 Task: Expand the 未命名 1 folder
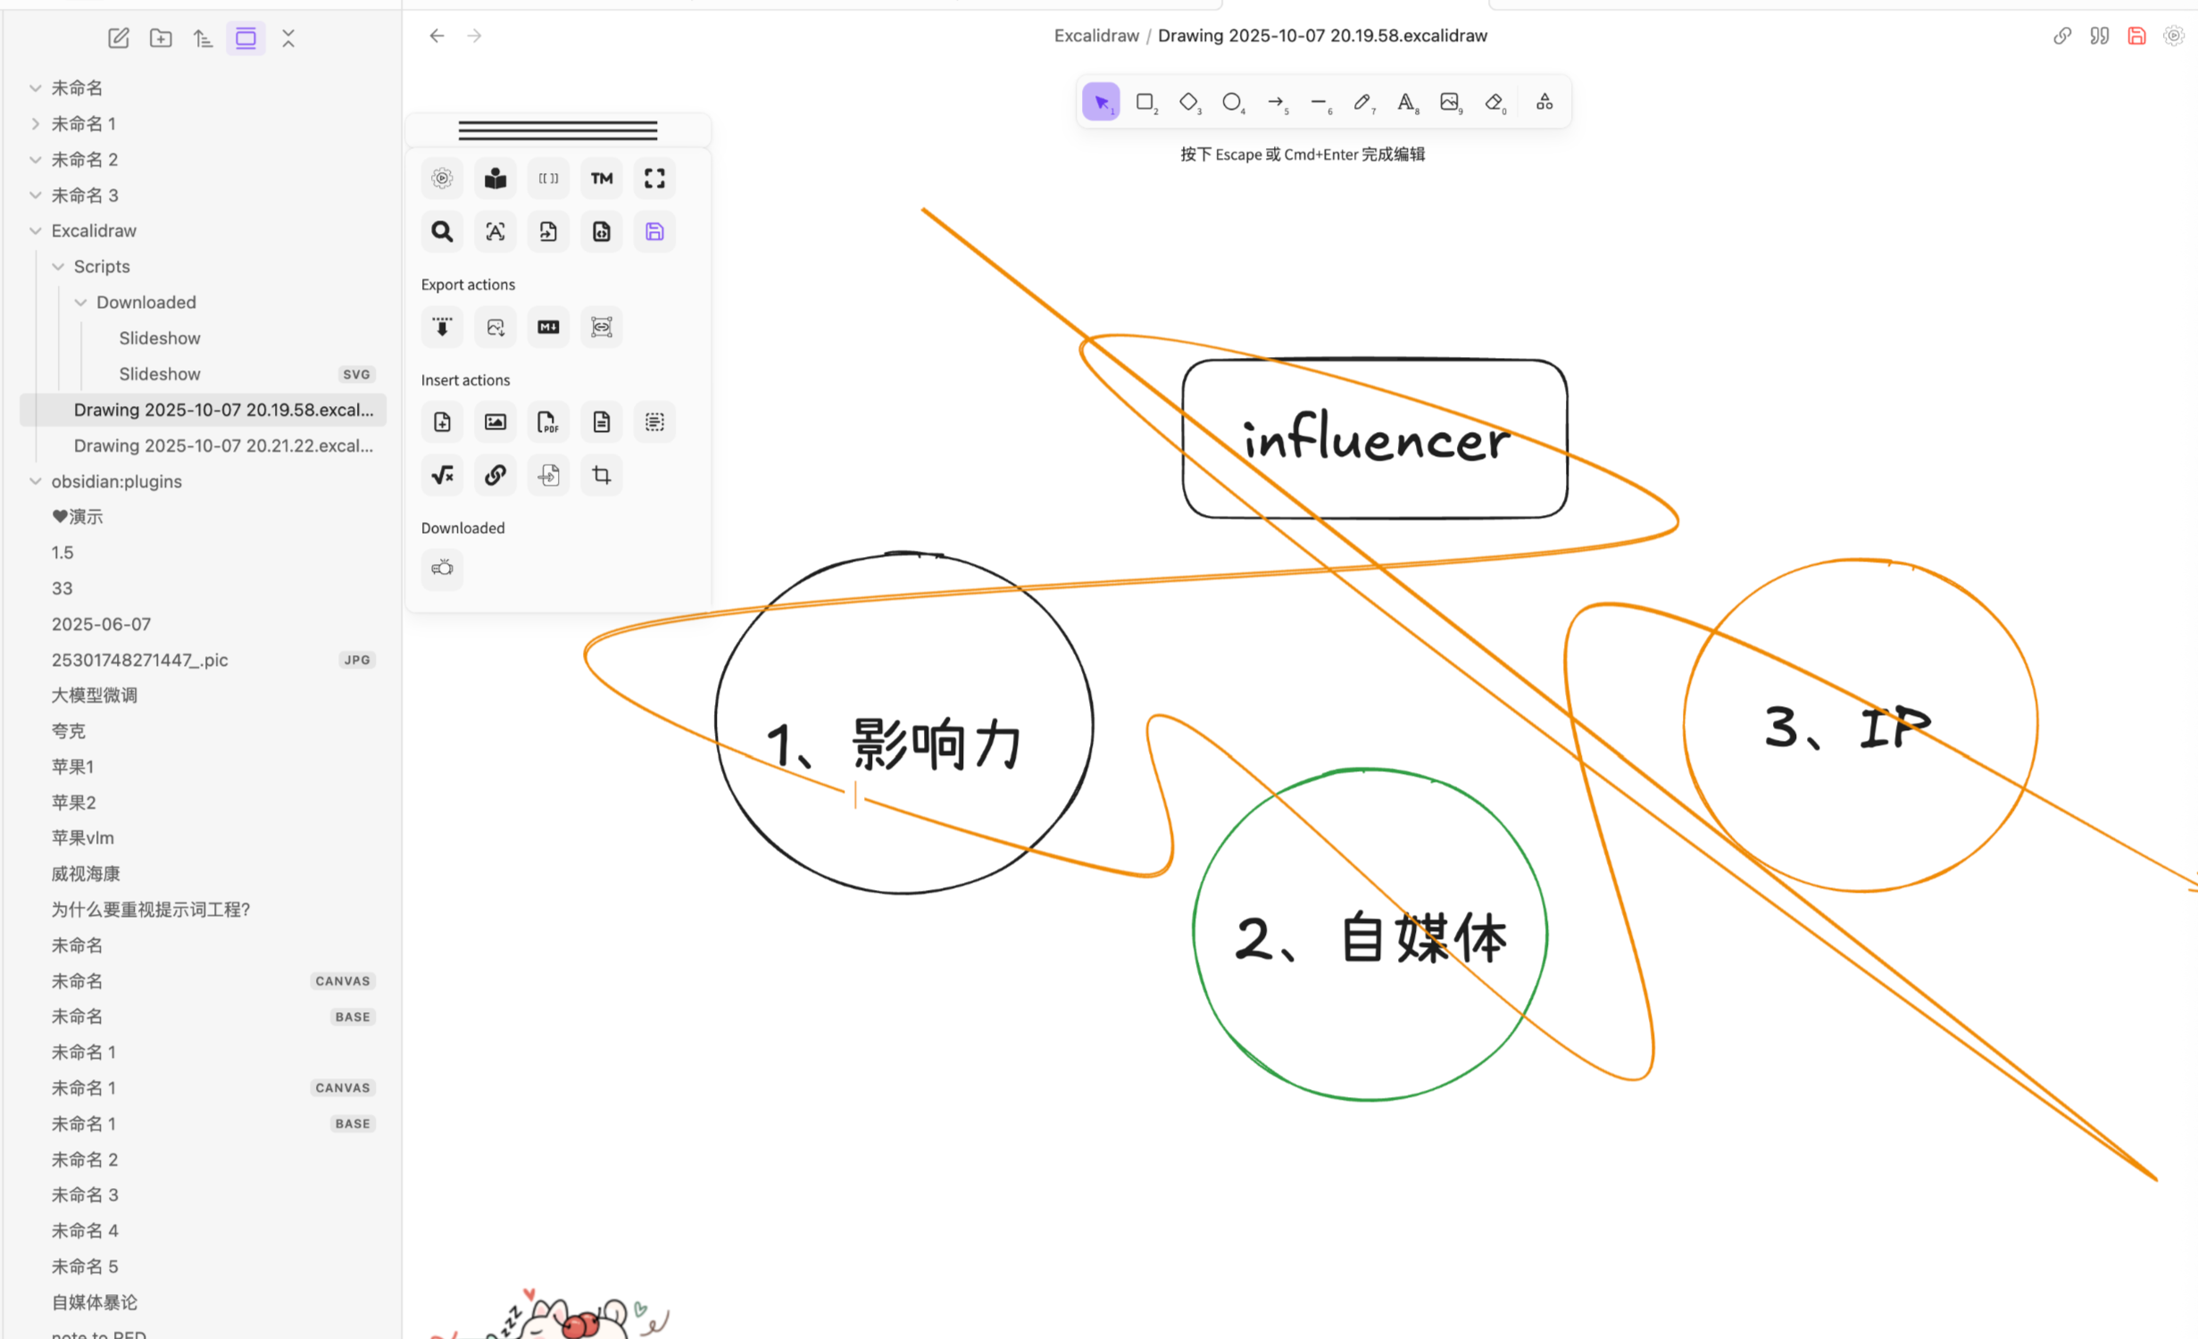click(x=36, y=124)
